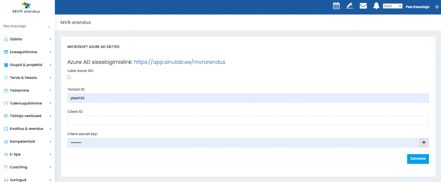Click the power logout icon
The height and width of the screenshot is (182, 441).
coord(437,7)
